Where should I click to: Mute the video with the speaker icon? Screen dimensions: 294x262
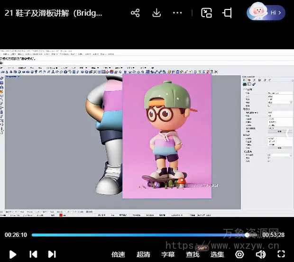point(260,254)
